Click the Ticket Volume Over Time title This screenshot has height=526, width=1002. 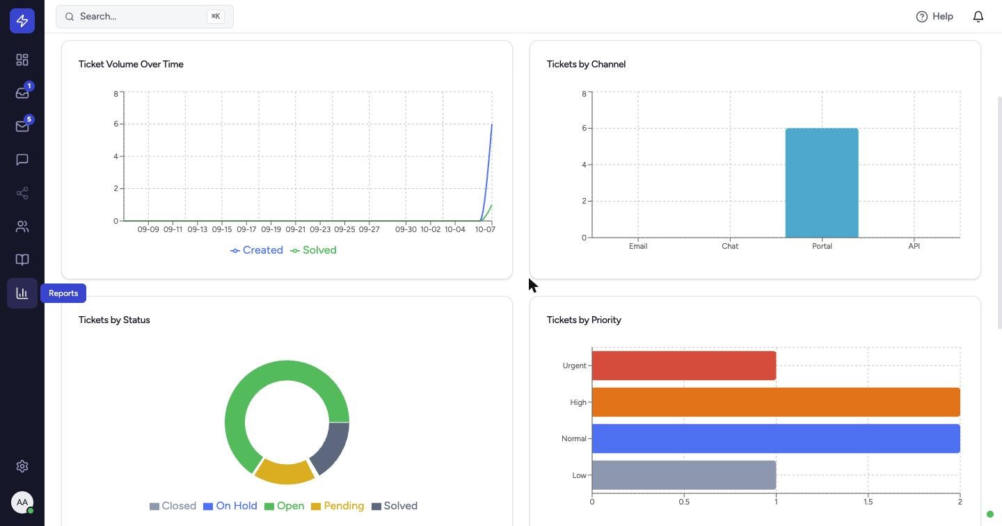tap(131, 64)
